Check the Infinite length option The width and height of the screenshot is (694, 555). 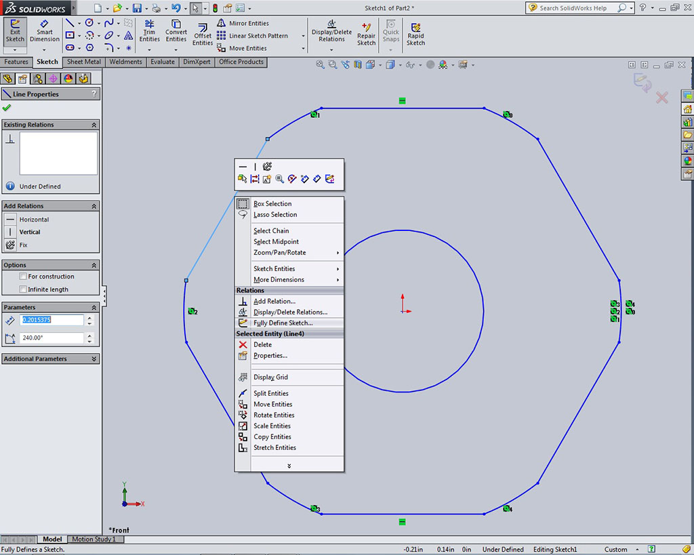[x=24, y=289]
